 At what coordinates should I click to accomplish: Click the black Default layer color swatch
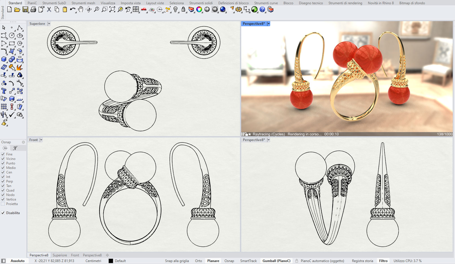coord(111,261)
